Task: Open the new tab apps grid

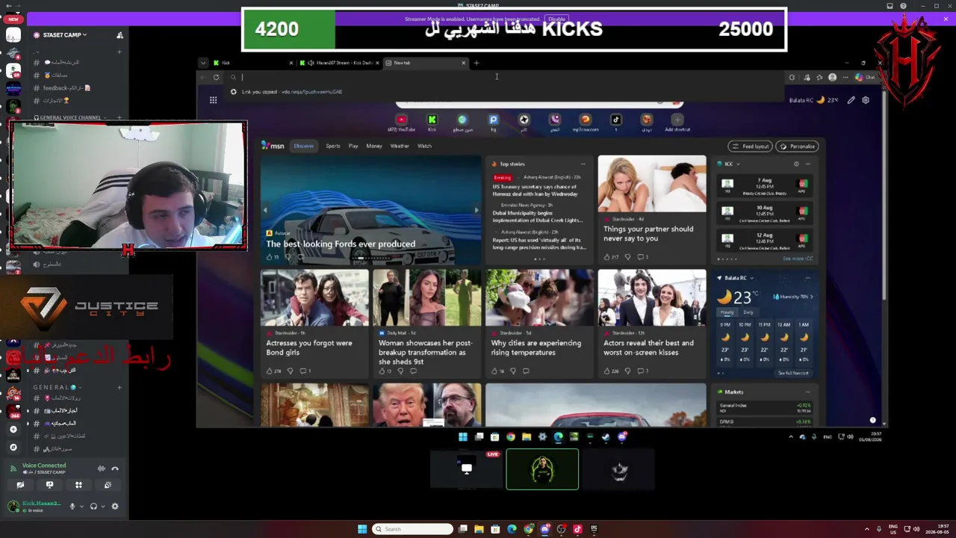Action: [213, 100]
